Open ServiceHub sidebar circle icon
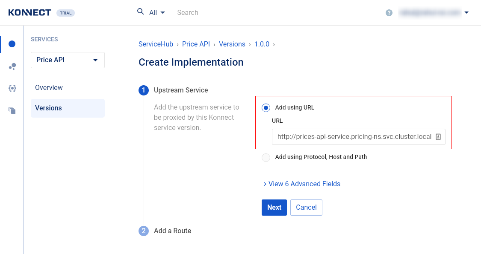 click(12, 44)
